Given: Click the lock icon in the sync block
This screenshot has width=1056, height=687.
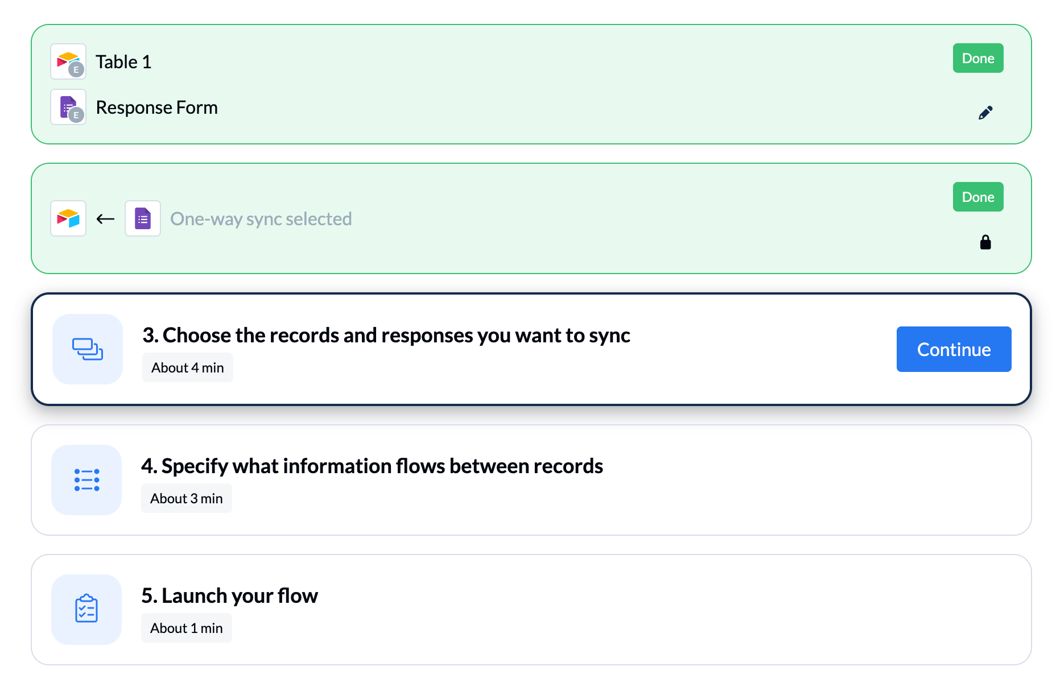Looking at the screenshot, I should click(986, 242).
